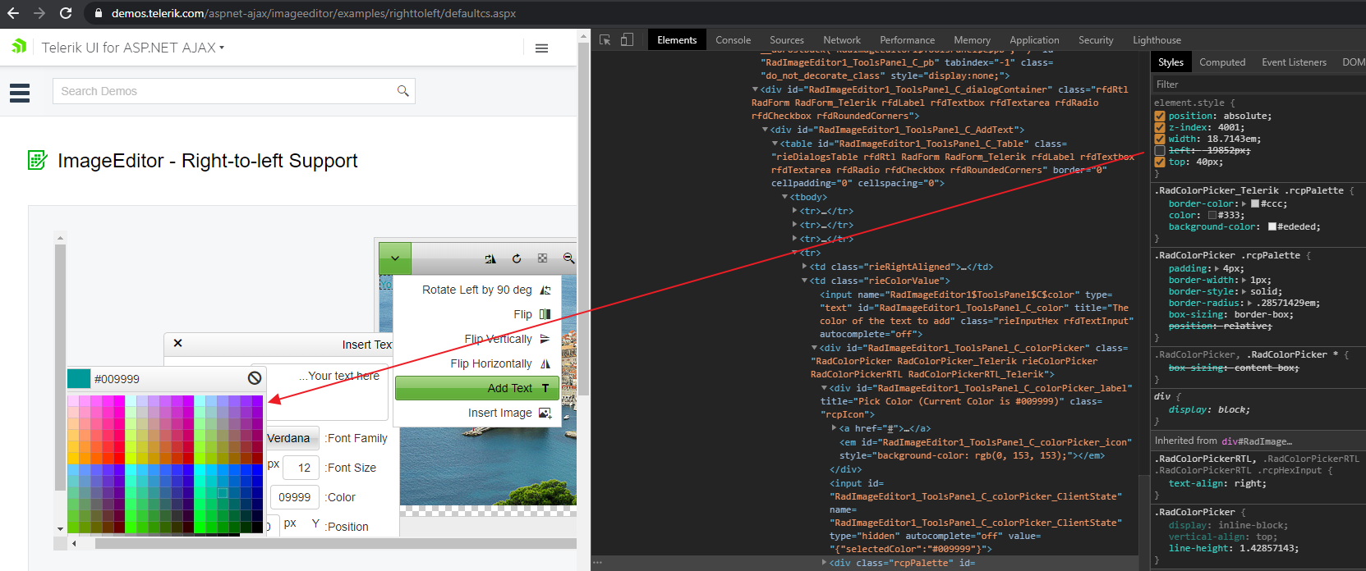Switch to the Network tab
1366x571 pixels.
point(842,39)
